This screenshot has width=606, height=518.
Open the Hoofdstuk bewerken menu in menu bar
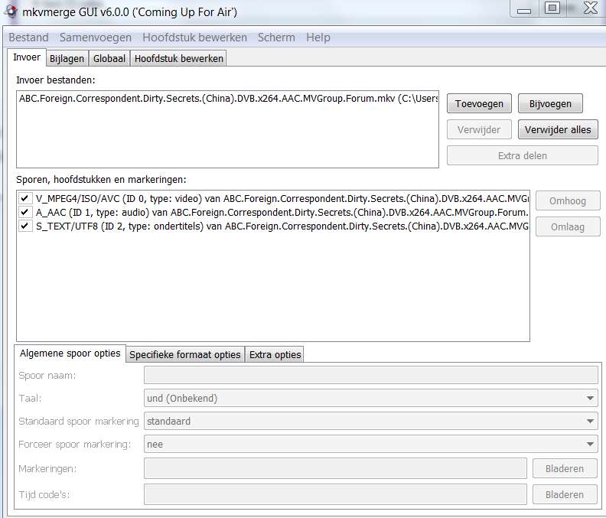(195, 37)
